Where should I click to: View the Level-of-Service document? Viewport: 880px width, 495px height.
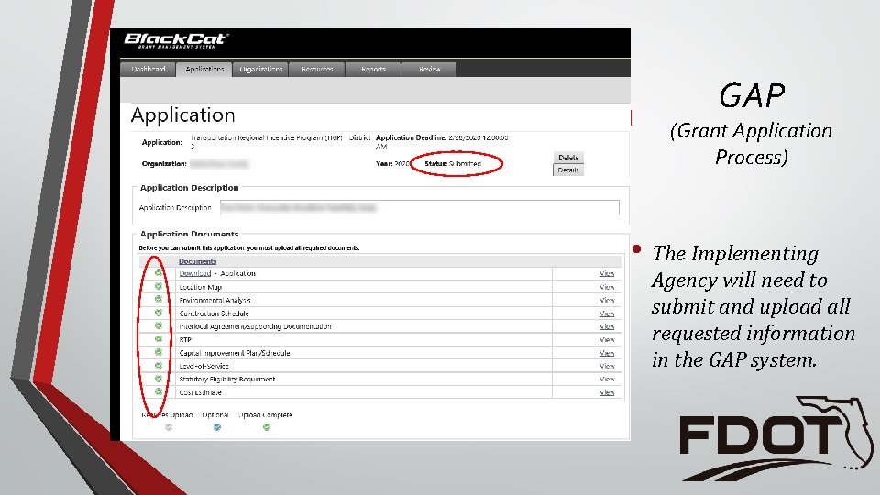pos(607,366)
